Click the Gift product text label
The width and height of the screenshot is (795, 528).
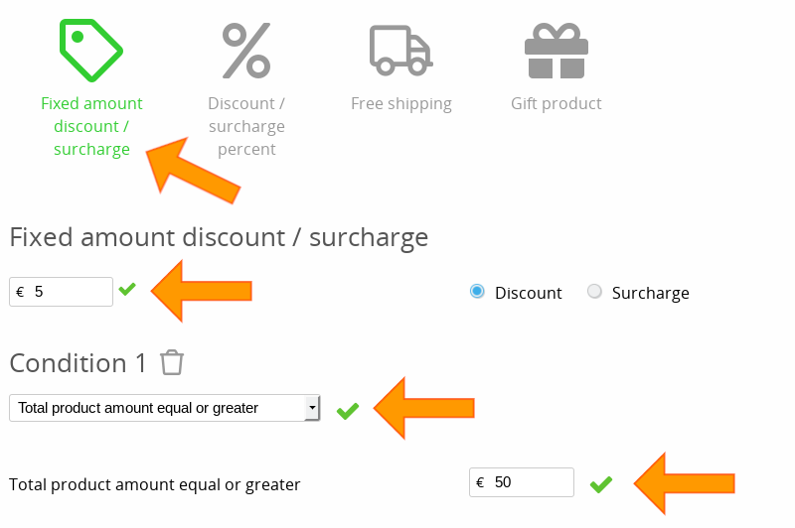click(556, 103)
